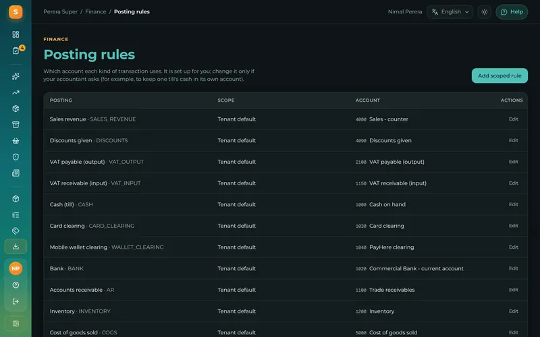This screenshot has width=540, height=337.
Task: Edit the Sales revenue posting rule
Action: pos(513,119)
